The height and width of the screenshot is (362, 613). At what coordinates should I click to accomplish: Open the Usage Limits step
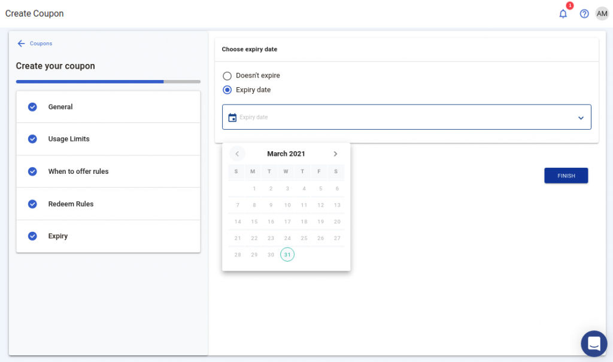(108, 139)
